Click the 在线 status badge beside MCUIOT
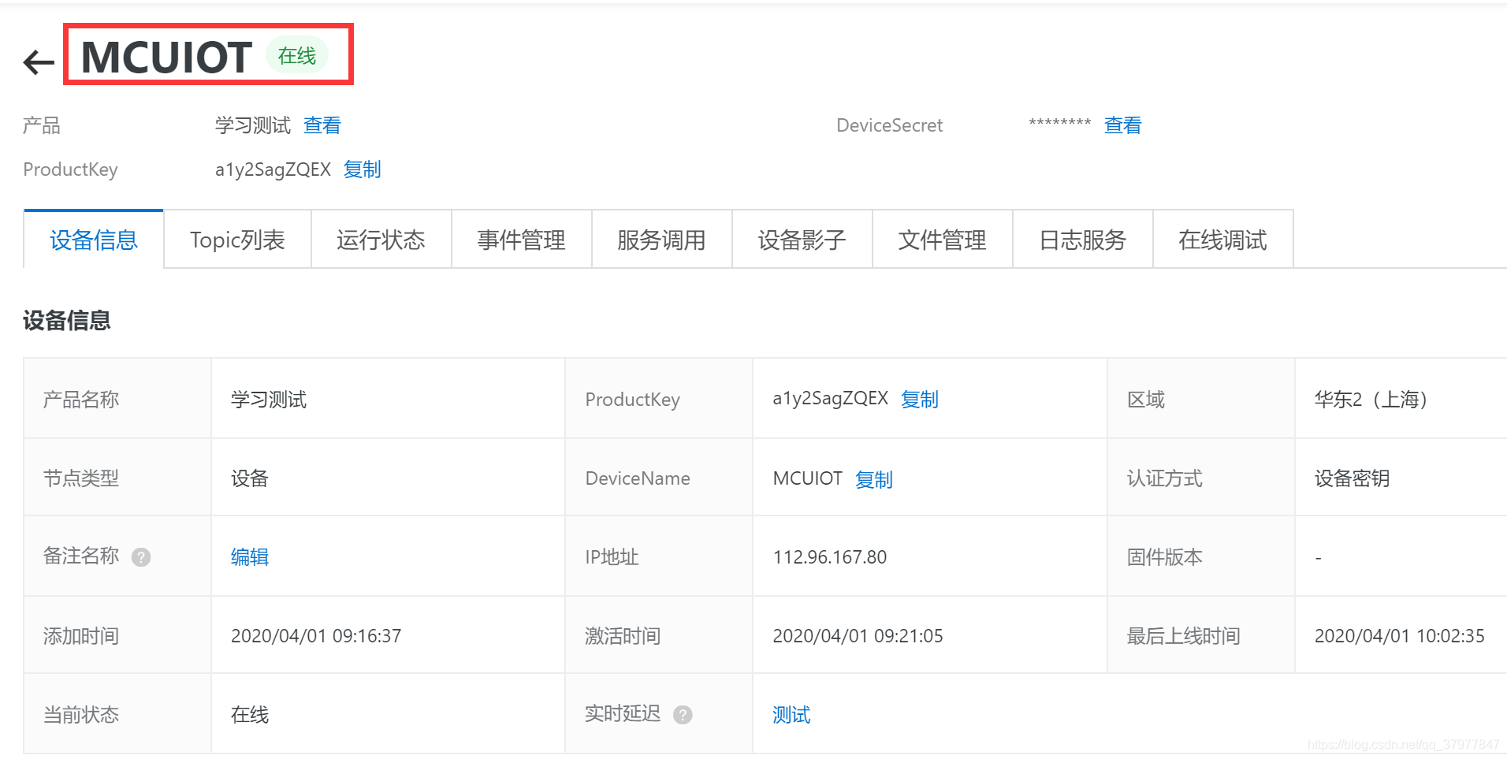Image resolution: width=1507 pixels, height=759 pixels. coord(297,56)
